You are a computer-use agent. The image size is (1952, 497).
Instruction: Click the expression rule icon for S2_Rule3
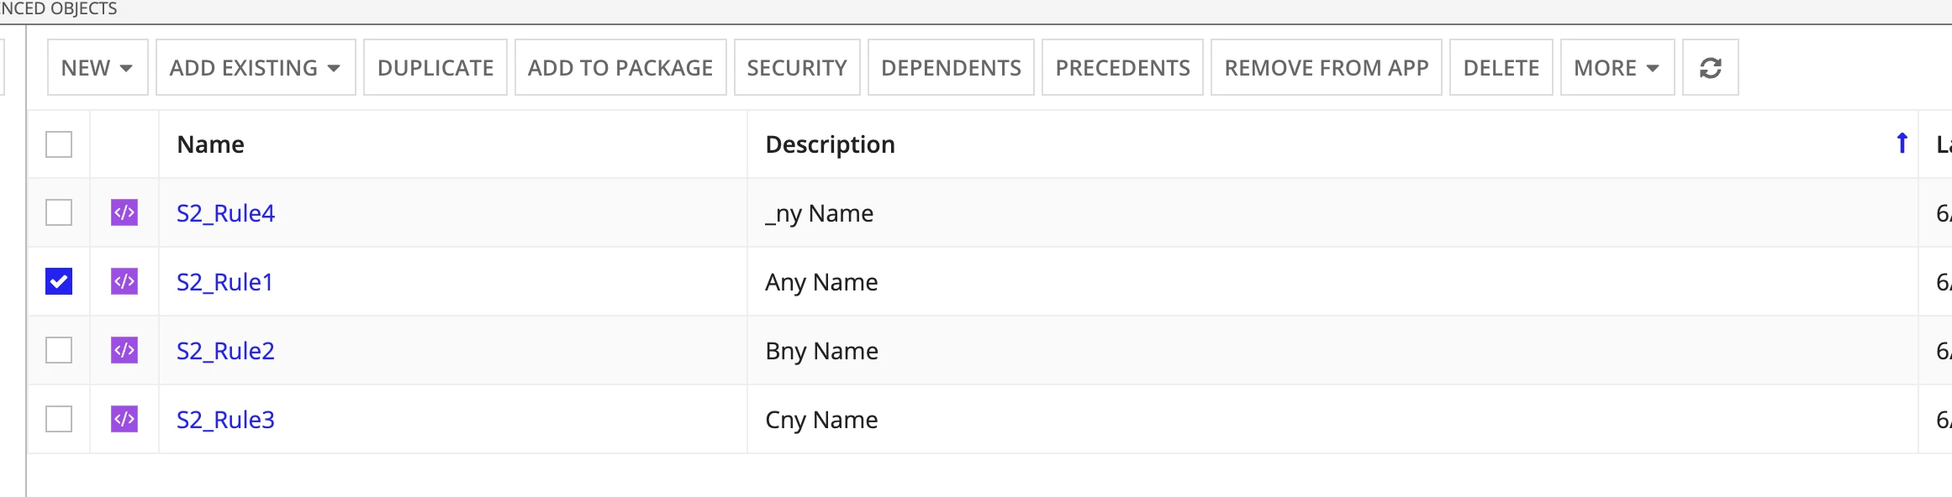coord(124,419)
